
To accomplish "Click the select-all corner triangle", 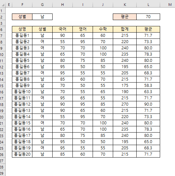I will [x=3, y=5].
